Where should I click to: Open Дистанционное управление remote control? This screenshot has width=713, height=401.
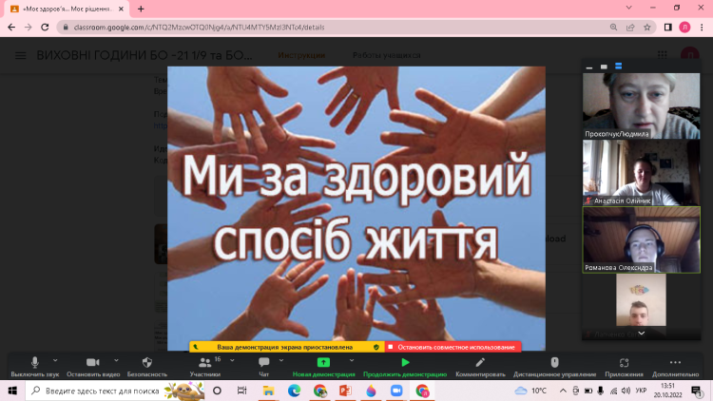point(554,364)
